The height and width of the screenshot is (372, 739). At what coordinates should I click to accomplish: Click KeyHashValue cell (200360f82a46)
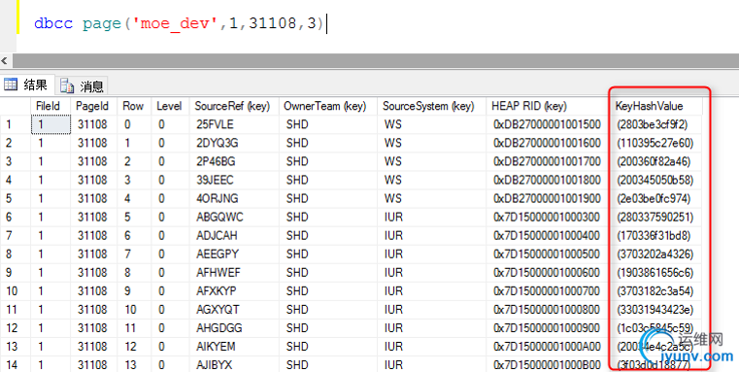[655, 161]
